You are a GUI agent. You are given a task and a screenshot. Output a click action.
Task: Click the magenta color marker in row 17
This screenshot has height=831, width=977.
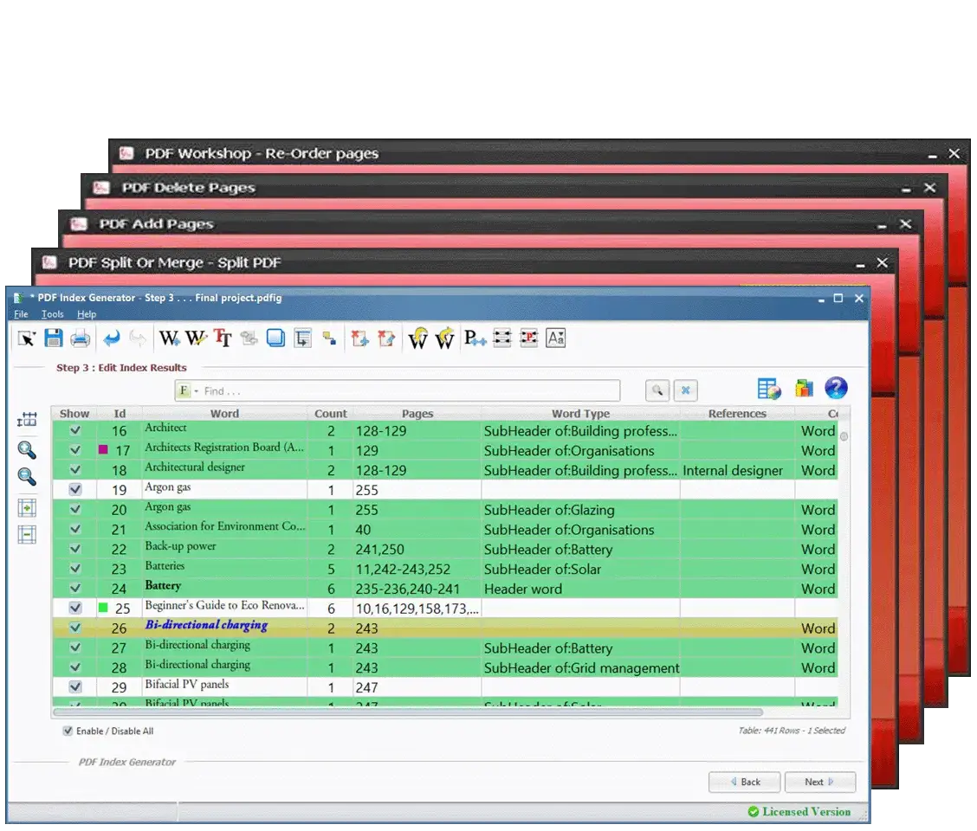pyautogui.click(x=103, y=449)
